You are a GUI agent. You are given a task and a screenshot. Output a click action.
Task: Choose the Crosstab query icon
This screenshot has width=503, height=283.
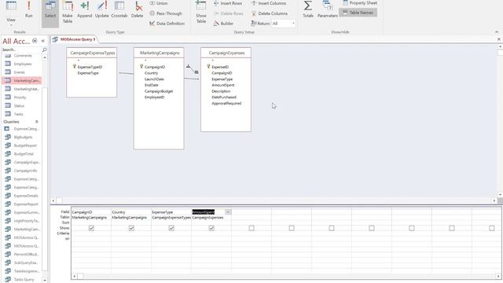tap(119, 9)
